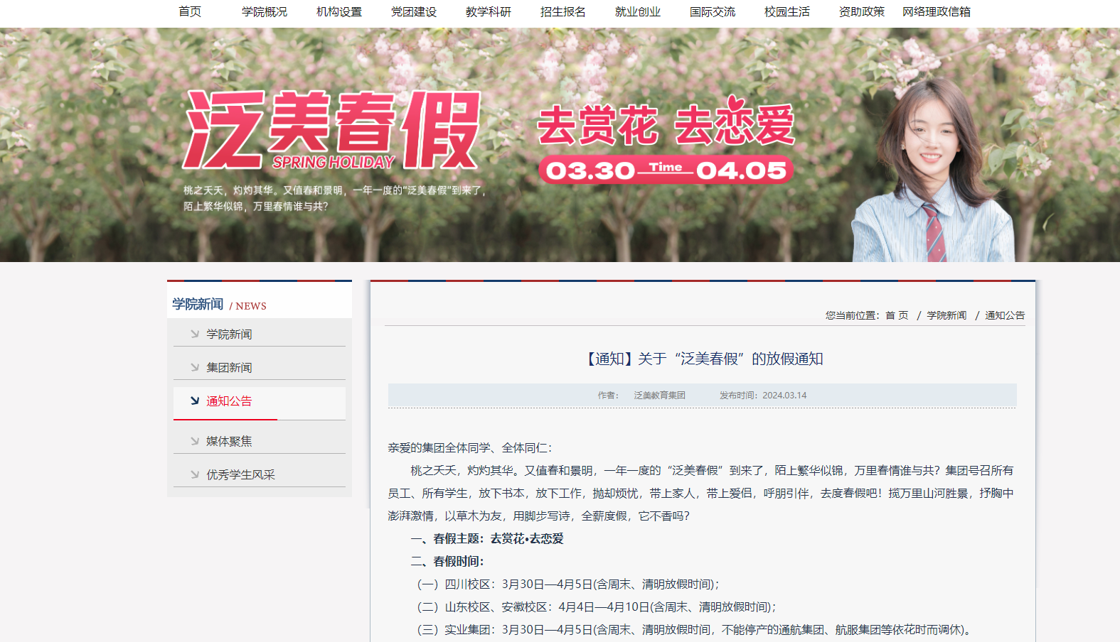1120x642 pixels.
Task: Open the 就业创业 menu item
Action: (638, 11)
